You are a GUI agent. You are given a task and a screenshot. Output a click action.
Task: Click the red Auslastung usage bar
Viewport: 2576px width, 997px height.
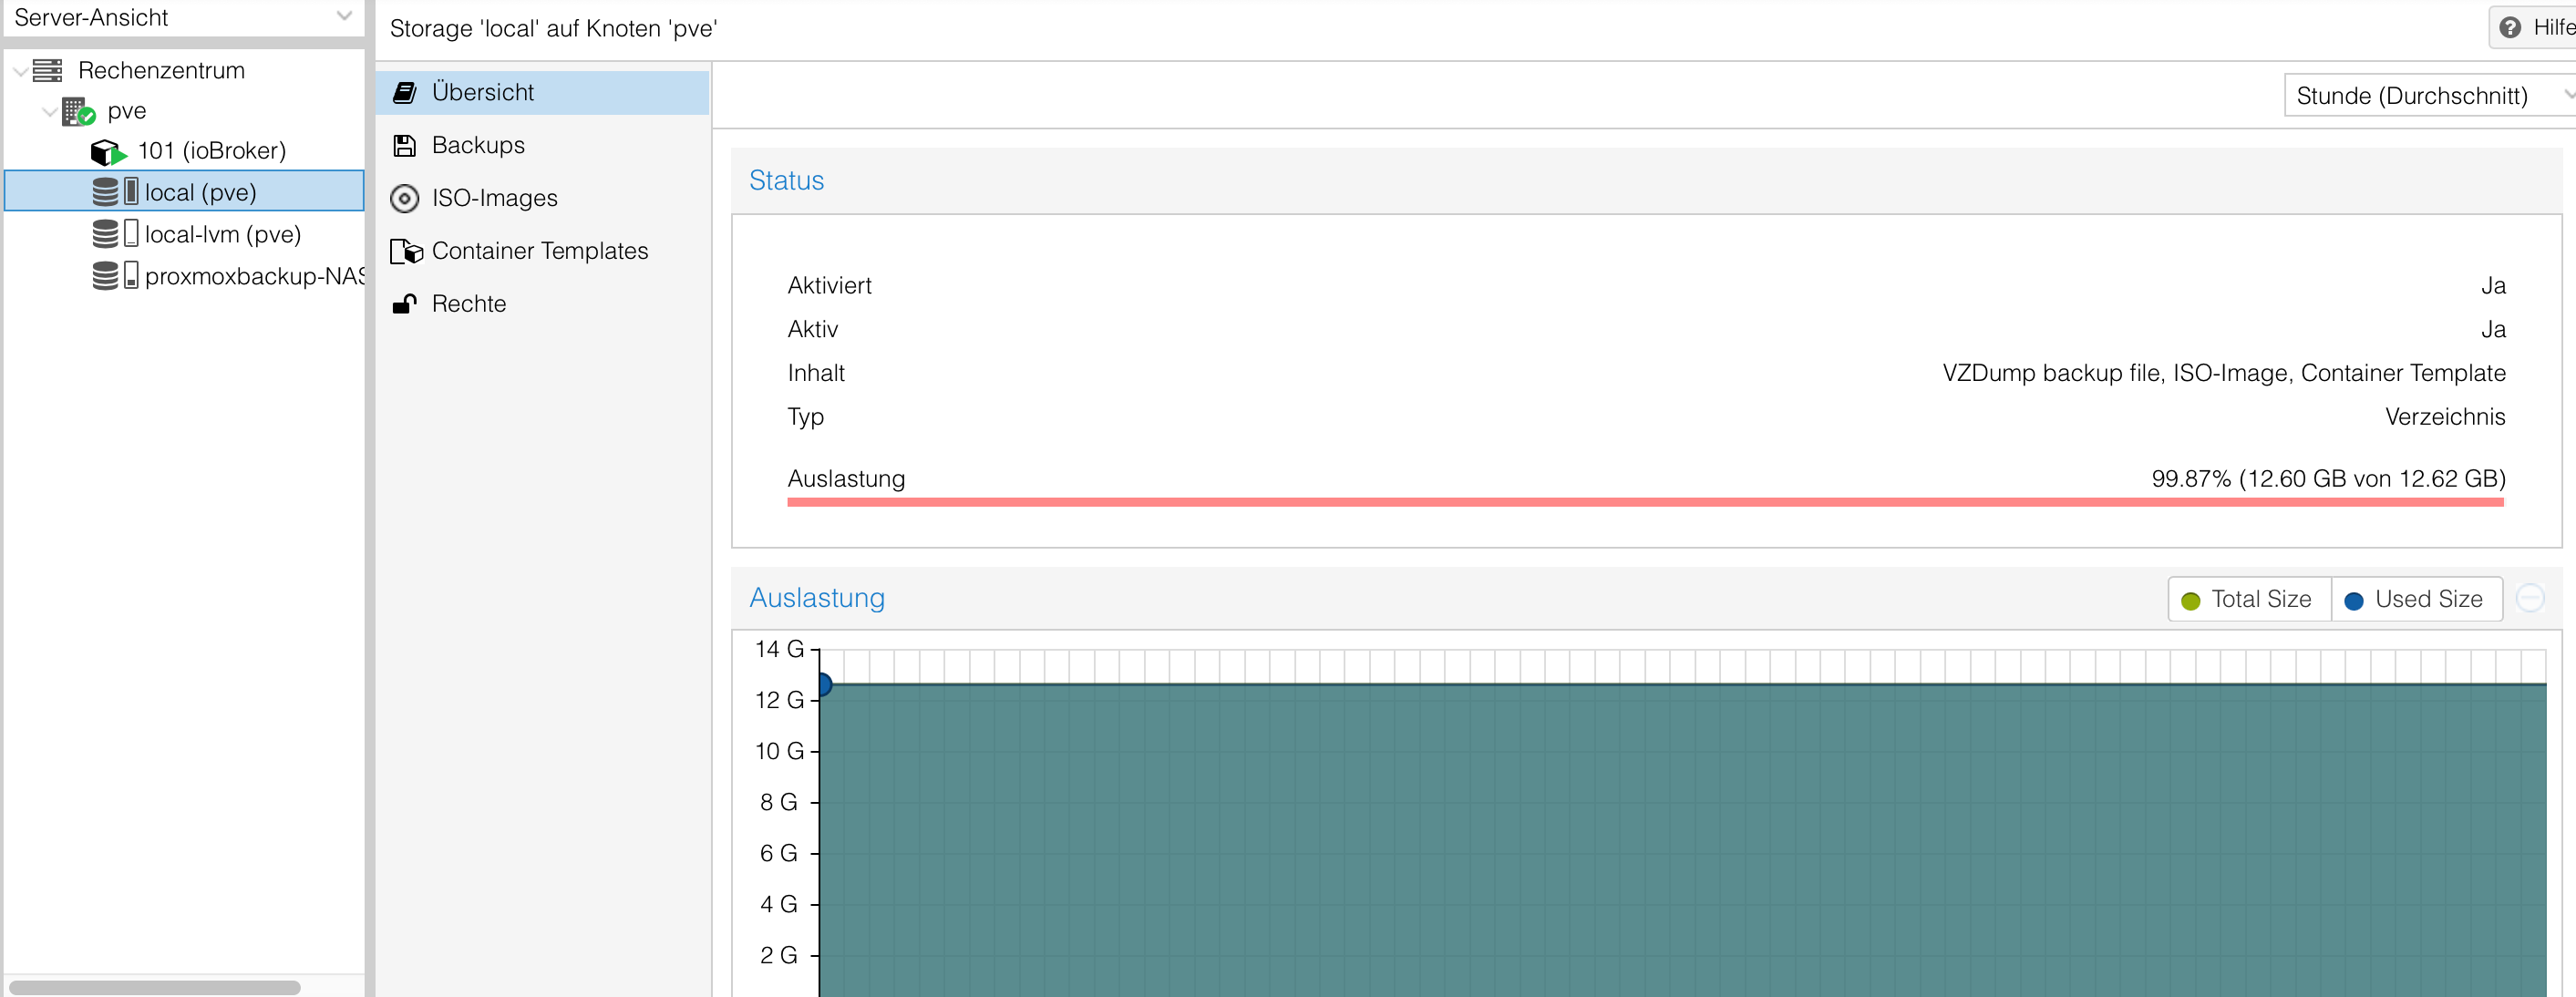(1644, 502)
